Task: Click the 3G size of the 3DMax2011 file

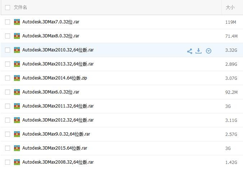Action: 228,106
